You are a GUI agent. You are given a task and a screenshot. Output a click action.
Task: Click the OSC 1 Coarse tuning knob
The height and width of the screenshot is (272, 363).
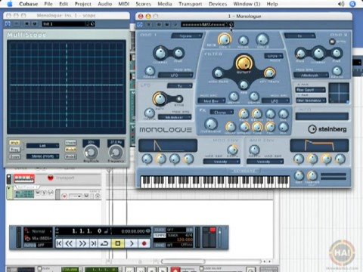point(160,53)
